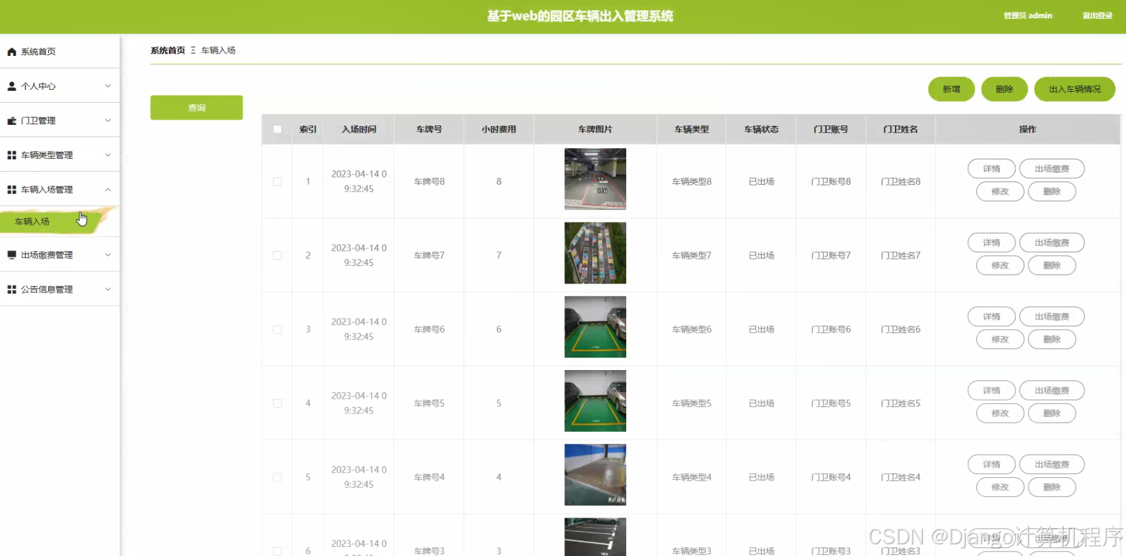
Task: Click 修改 for row 车牌号8
Action: point(1000,191)
